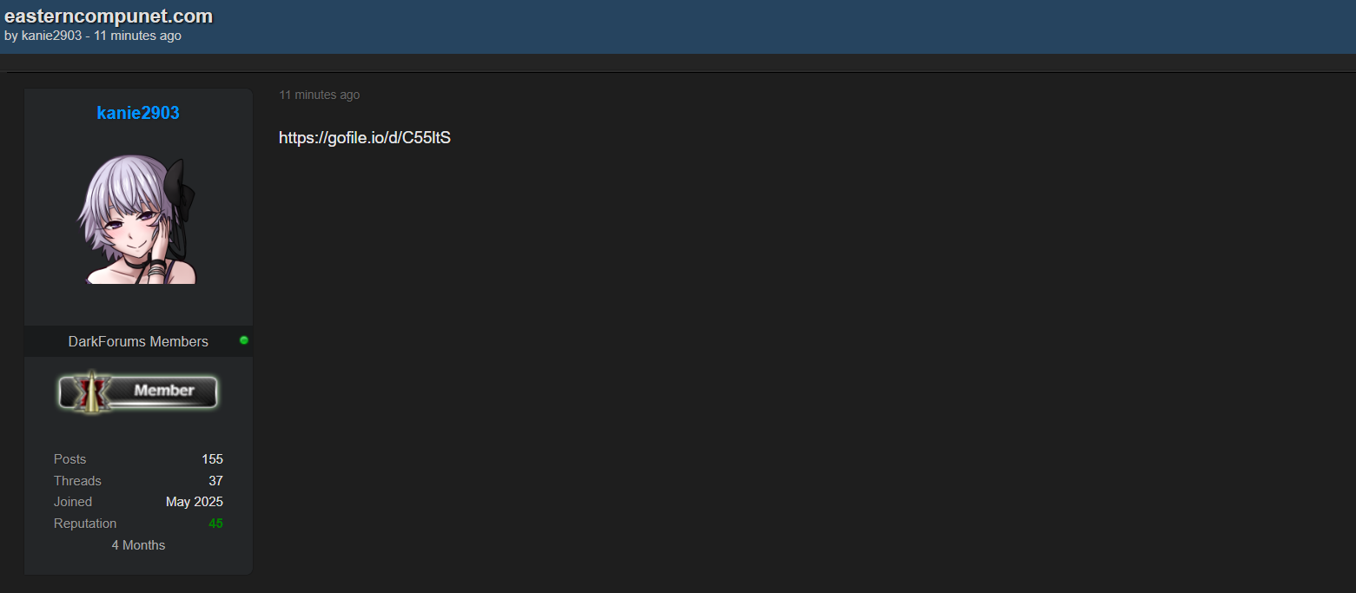
Task: Click the 4 Months membership label
Action: point(138,545)
